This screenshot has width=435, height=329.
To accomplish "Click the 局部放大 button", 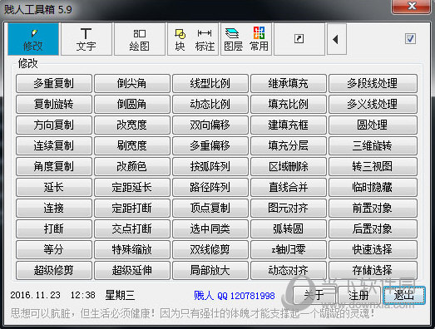I will pos(210,270).
